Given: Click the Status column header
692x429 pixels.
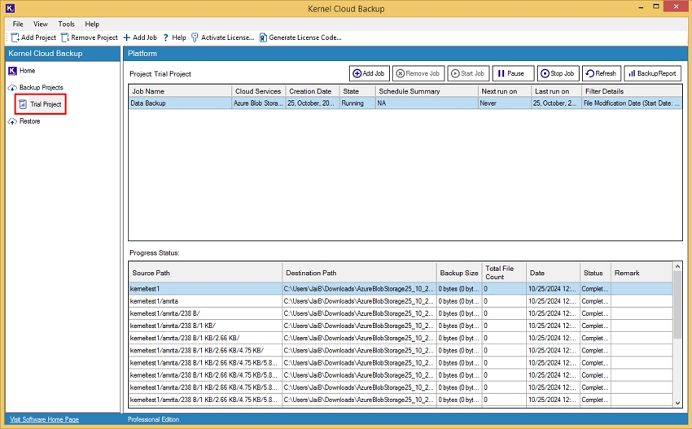Looking at the screenshot, I should click(x=595, y=273).
